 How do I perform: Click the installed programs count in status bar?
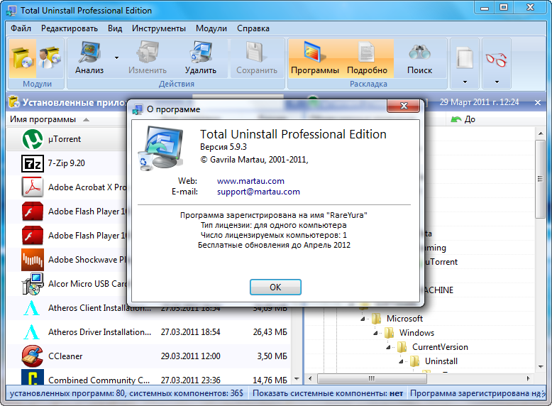pos(126,393)
